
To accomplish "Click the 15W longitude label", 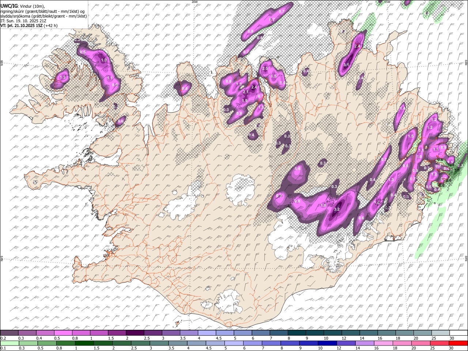I will coord(388,2).
